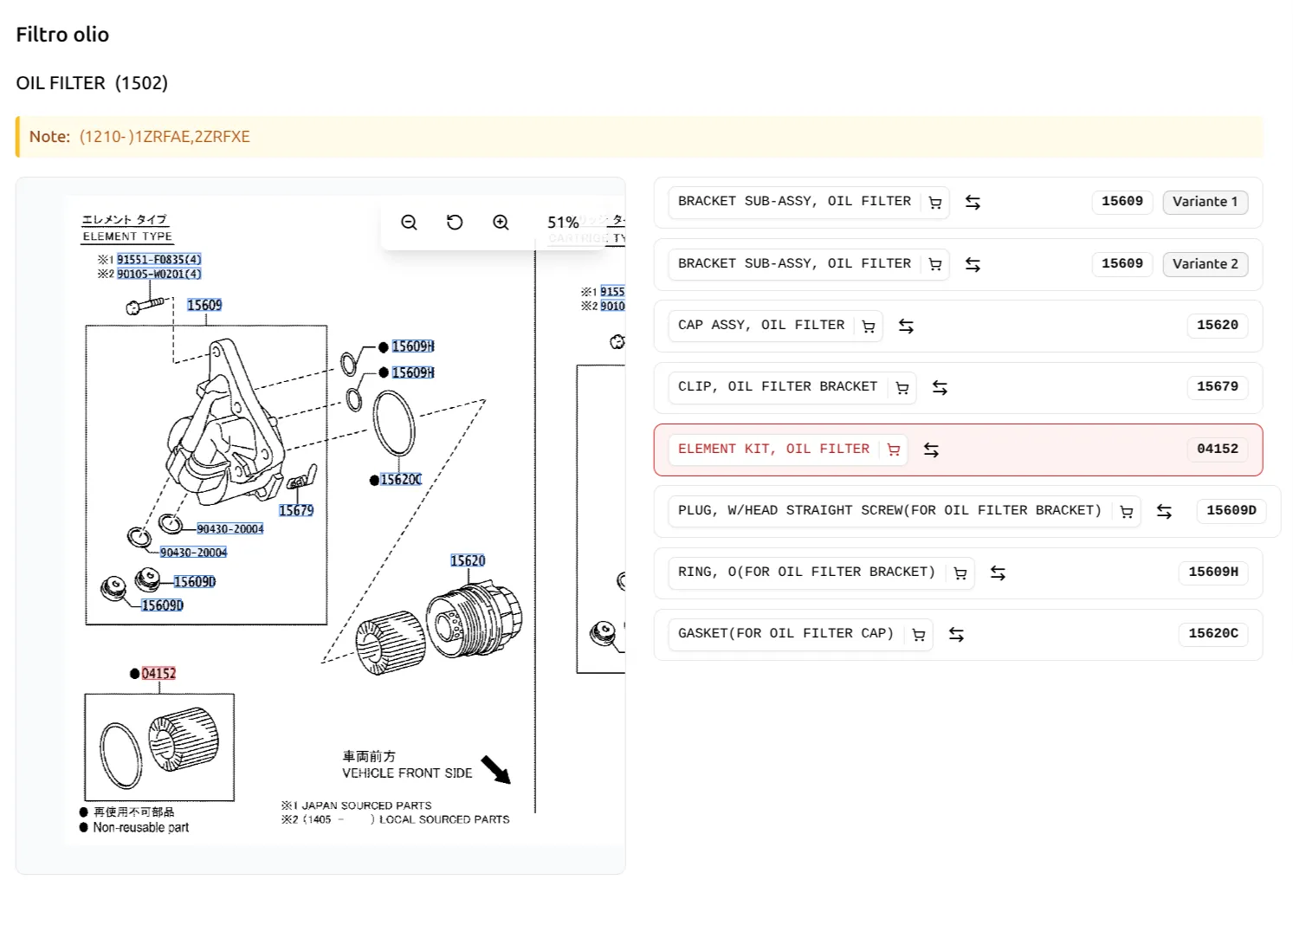This screenshot has height=925, width=1293.
Task: Show replacements for Element Kit, Oil Filter
Action: (x=931, y=450)
